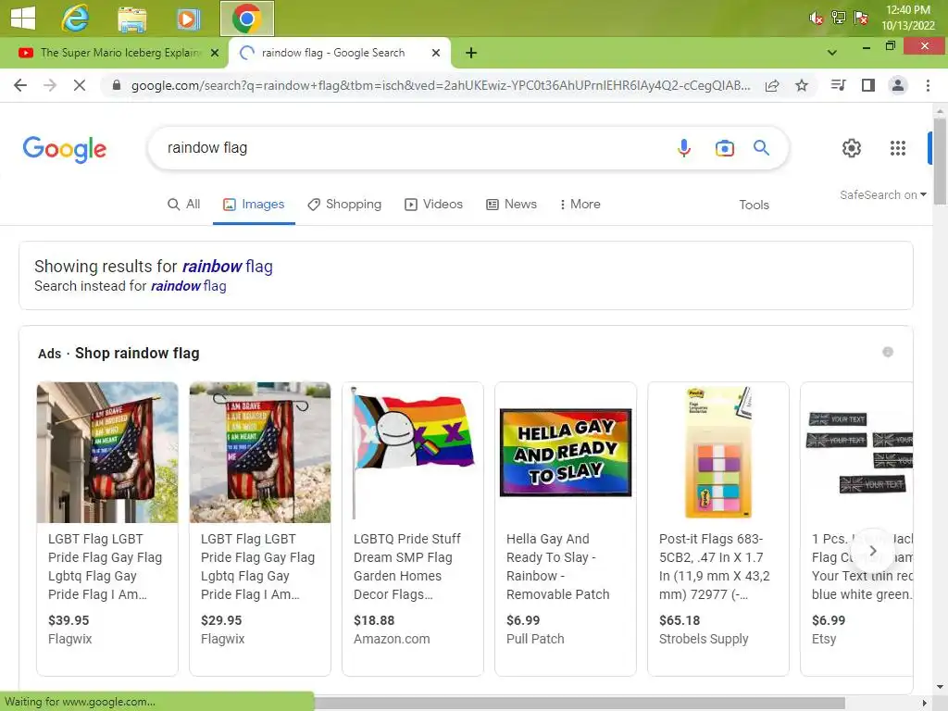The width and height of the screenshot is (948, 711).
Task: Open the Google apps grid
Action: (898, 147)
